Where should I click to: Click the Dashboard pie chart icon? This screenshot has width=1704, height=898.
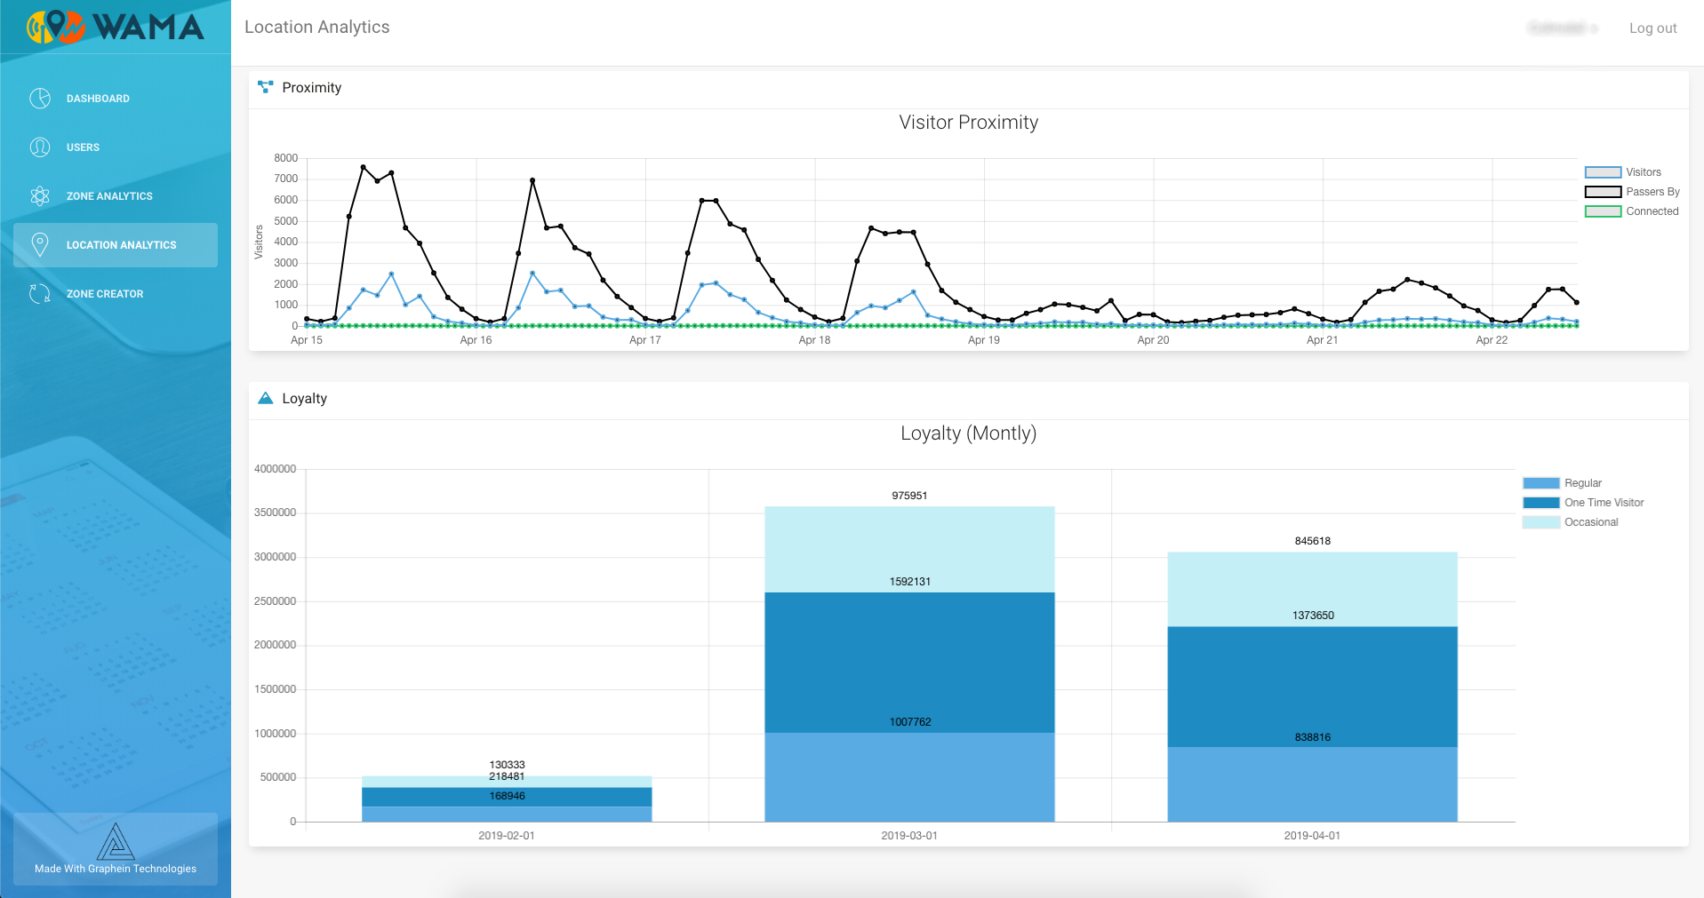(40, 99)
